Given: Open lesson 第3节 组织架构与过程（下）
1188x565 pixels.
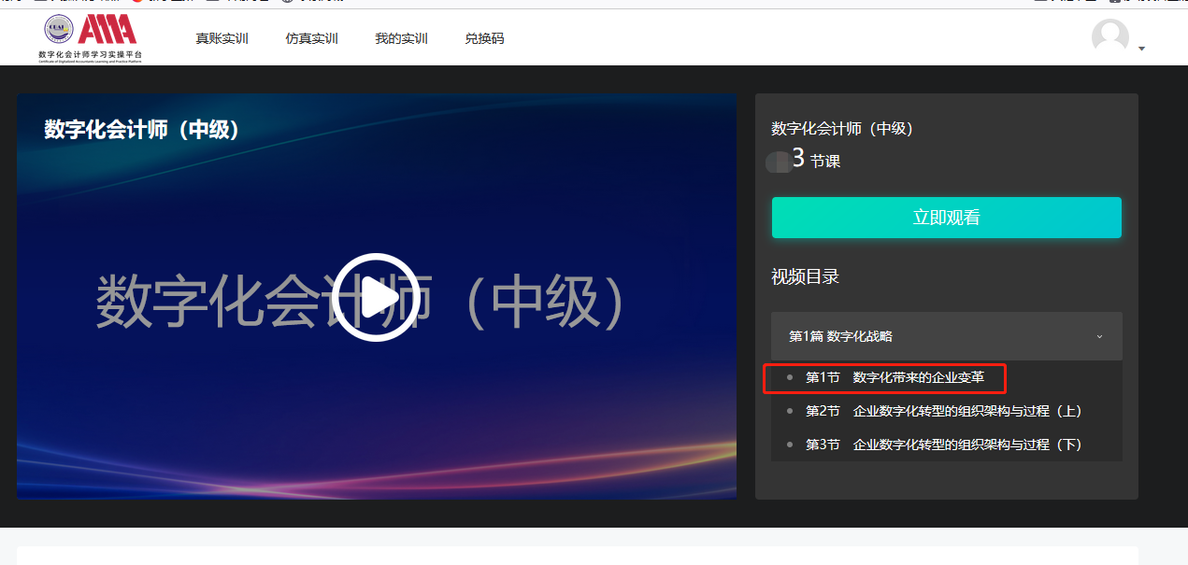Looking at the screenshot, I should point(943,445).
